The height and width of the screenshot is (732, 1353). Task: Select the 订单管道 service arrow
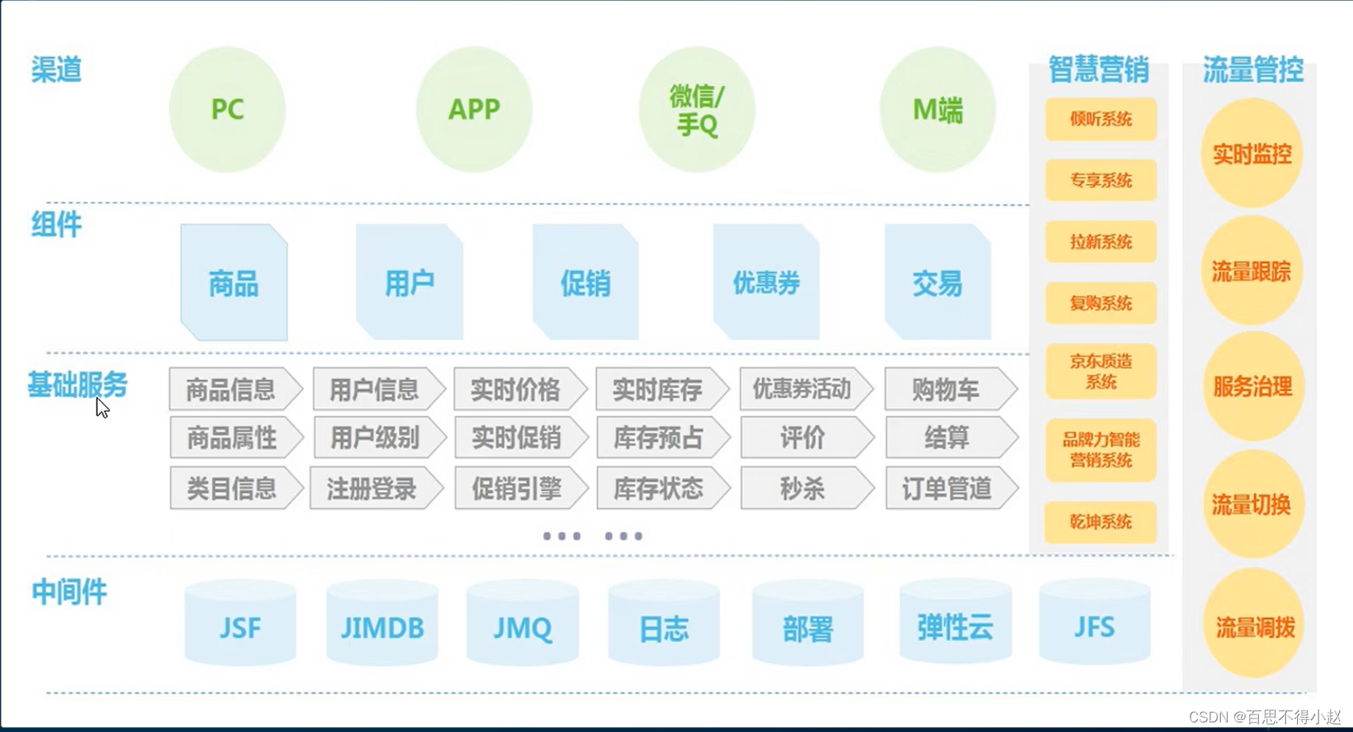click(x=952, y=488)
